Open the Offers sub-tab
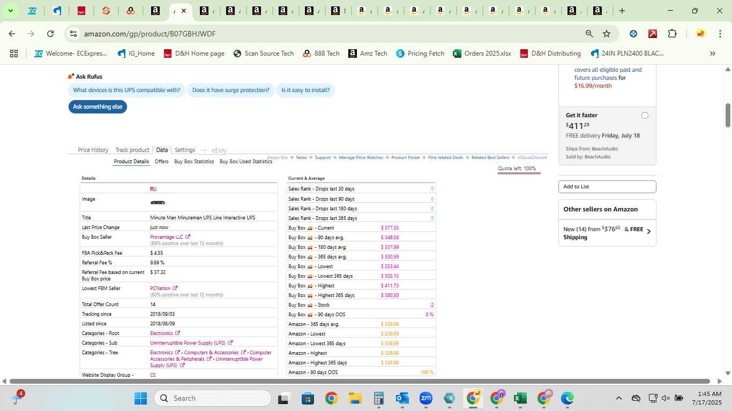Screen dimensions: 732x411 click(161, 162)
